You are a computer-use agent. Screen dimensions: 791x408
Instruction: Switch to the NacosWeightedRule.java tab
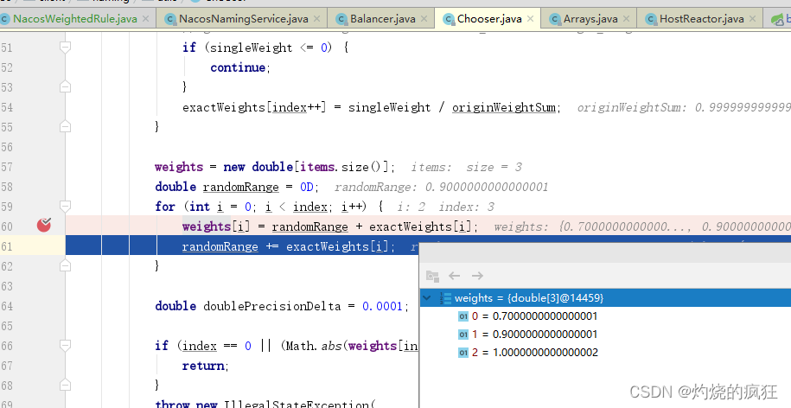[x=75, y=19]
